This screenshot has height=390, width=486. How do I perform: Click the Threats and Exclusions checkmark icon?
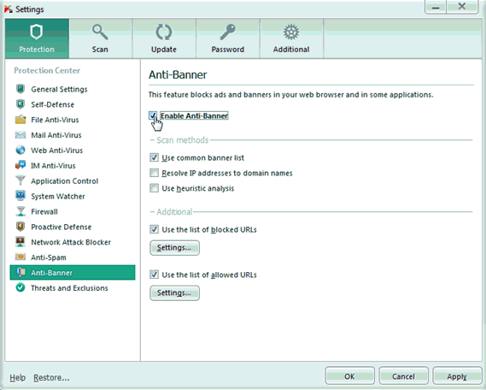click(20, 287)
